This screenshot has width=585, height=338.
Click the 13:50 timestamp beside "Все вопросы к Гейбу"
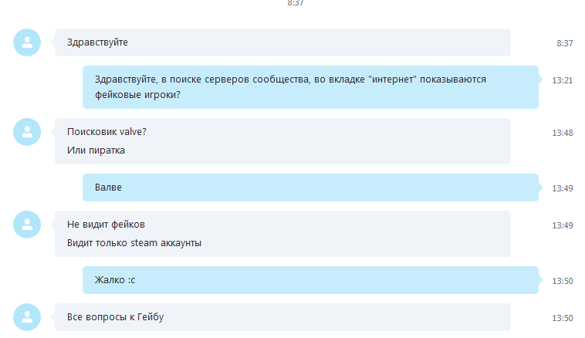[x=563, y=318]
